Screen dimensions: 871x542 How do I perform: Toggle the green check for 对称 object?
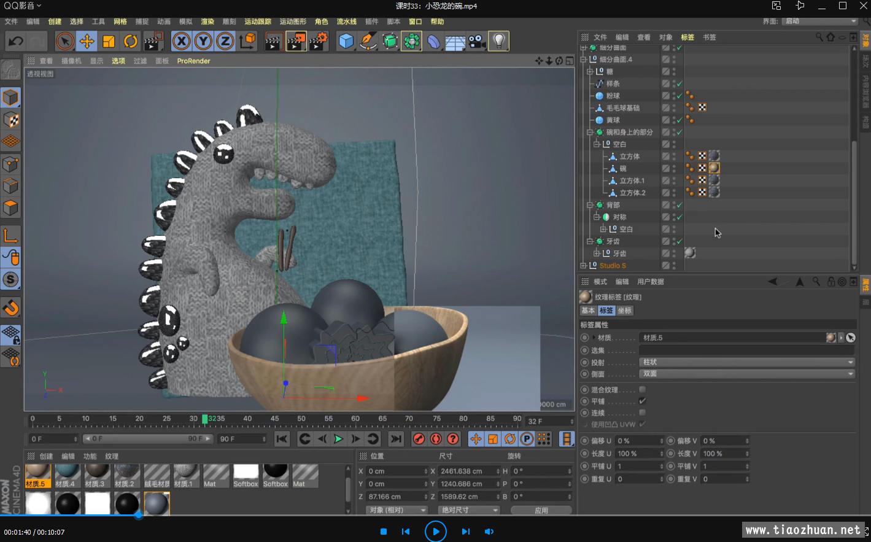[x=679, y=217]
